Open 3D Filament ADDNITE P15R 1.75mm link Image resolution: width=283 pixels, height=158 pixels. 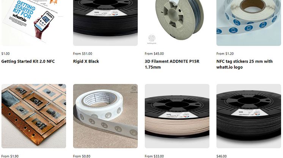click(x=172, y=64)
